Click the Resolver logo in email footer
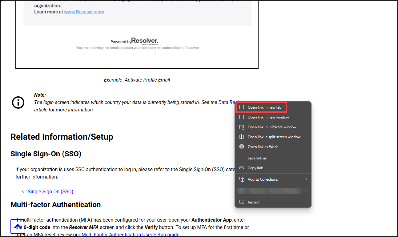The width and height of the screenshot is (398, 237). click(x=145, y=41)
